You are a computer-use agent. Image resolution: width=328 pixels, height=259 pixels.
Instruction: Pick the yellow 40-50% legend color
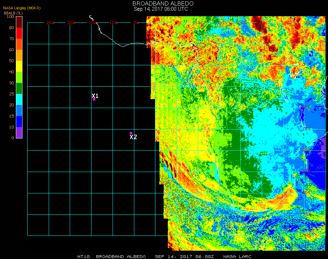point(19,66)
